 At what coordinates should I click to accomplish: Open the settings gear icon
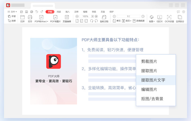[184, 12]
